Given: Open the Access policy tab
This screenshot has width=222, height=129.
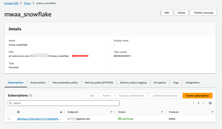Looking at the screenshot, I should click(x=38, y=83).
